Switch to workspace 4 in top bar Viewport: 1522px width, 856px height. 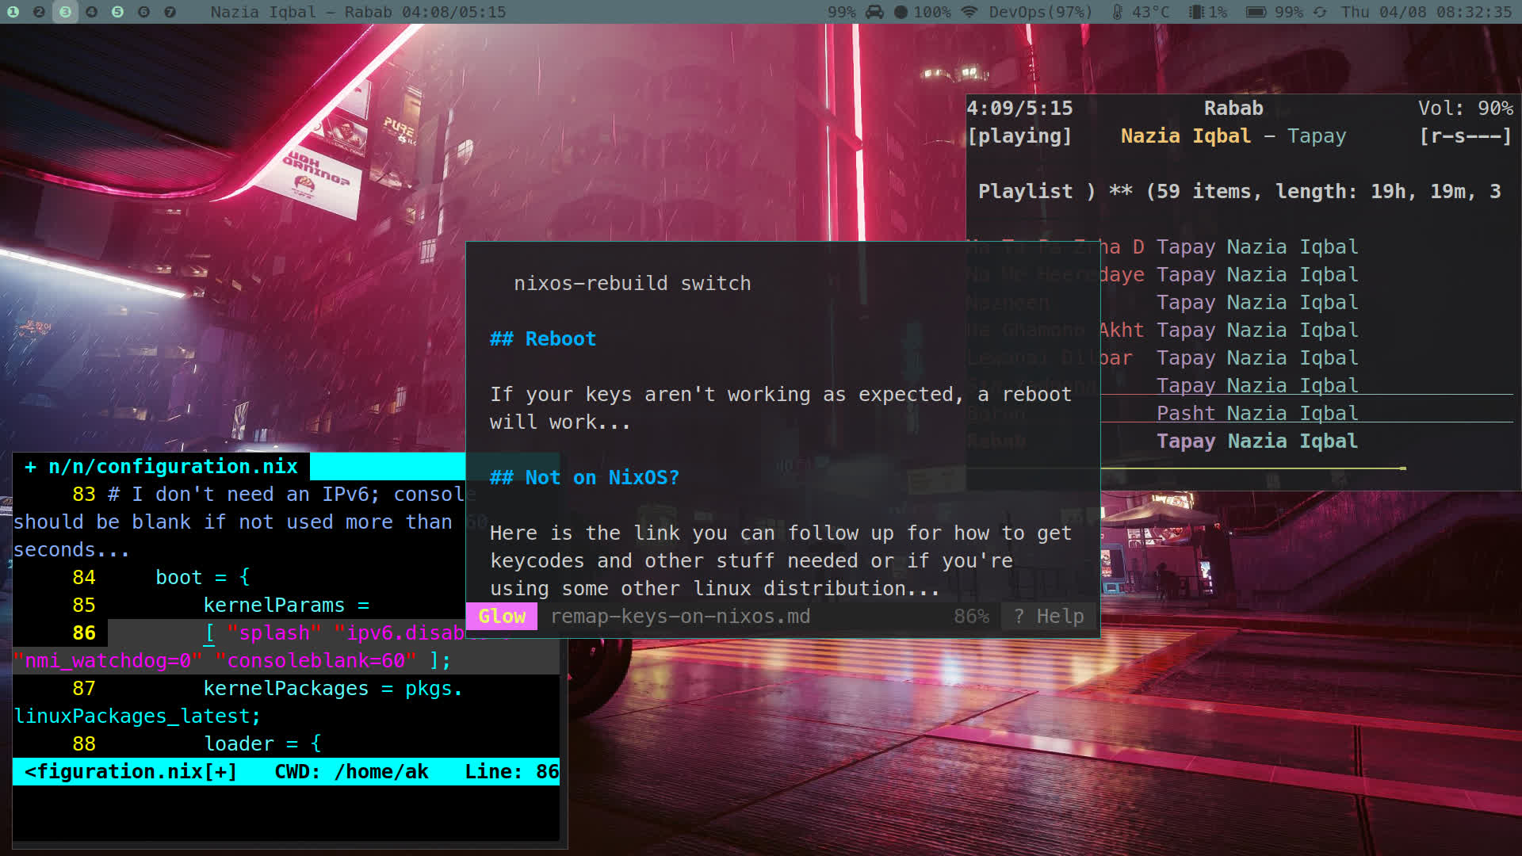pos(91,12)
